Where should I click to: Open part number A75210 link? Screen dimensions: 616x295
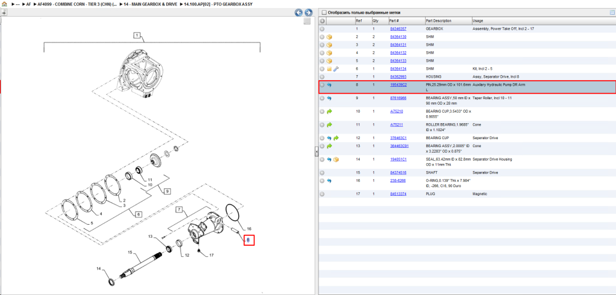click(x=395, y=111)
